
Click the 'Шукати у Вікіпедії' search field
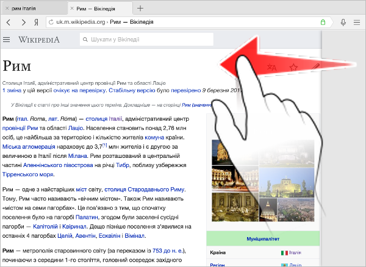[x=146, y=40]
